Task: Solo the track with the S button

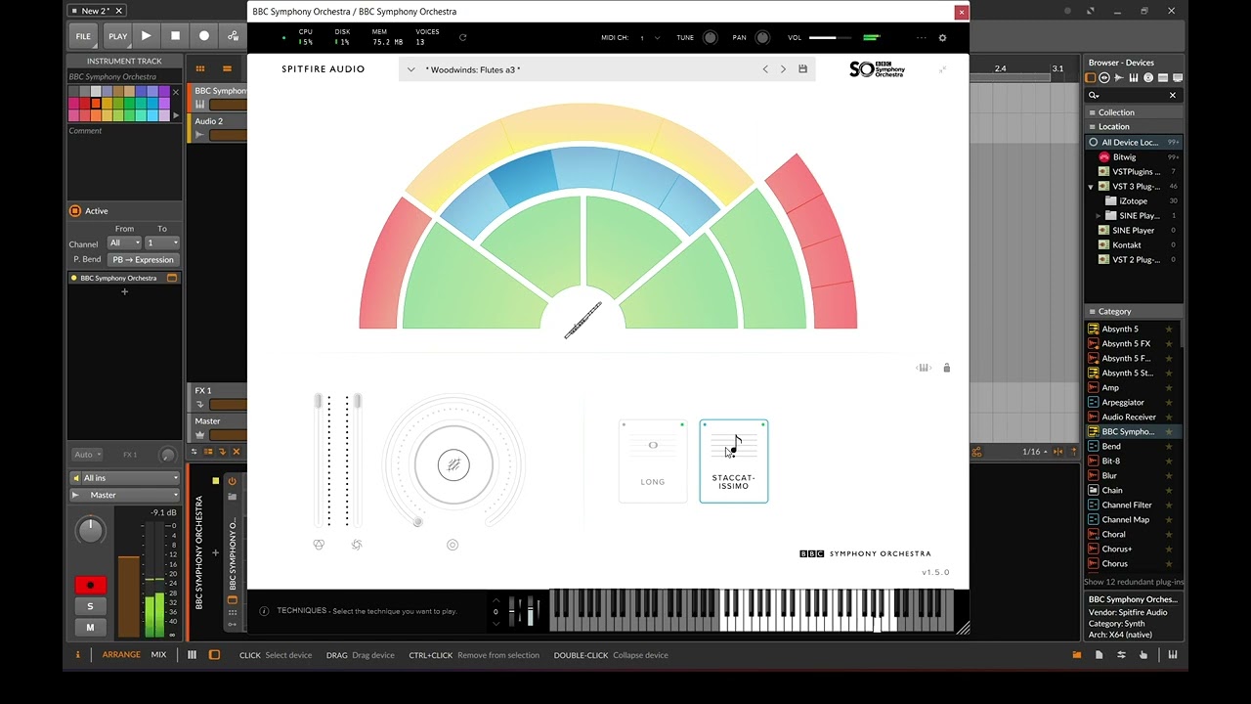Action: (x=90, y=607)
